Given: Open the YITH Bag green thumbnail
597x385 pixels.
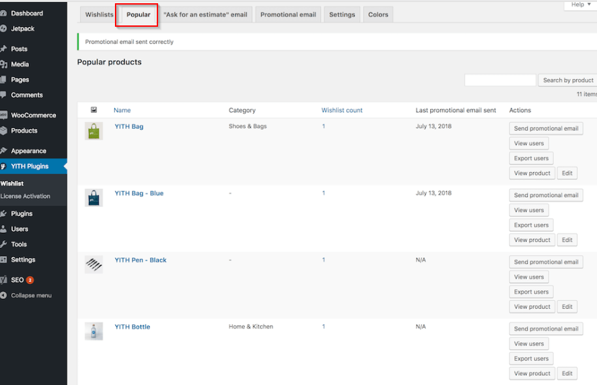Looking at the screenshot, I should [x=93, y=131].
